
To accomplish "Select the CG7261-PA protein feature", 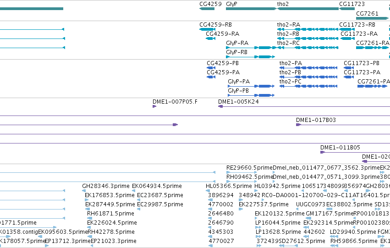I will coord(372,86).
